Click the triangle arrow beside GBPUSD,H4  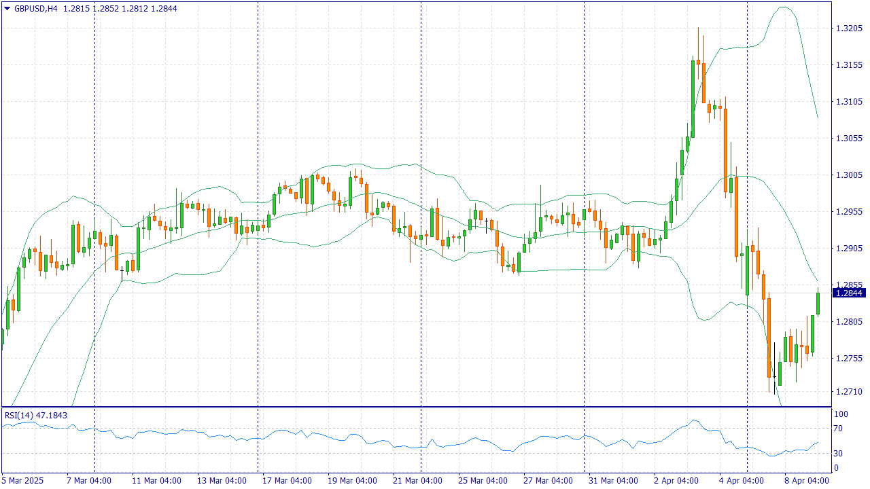pyautogui.click(x=7, y=8)
